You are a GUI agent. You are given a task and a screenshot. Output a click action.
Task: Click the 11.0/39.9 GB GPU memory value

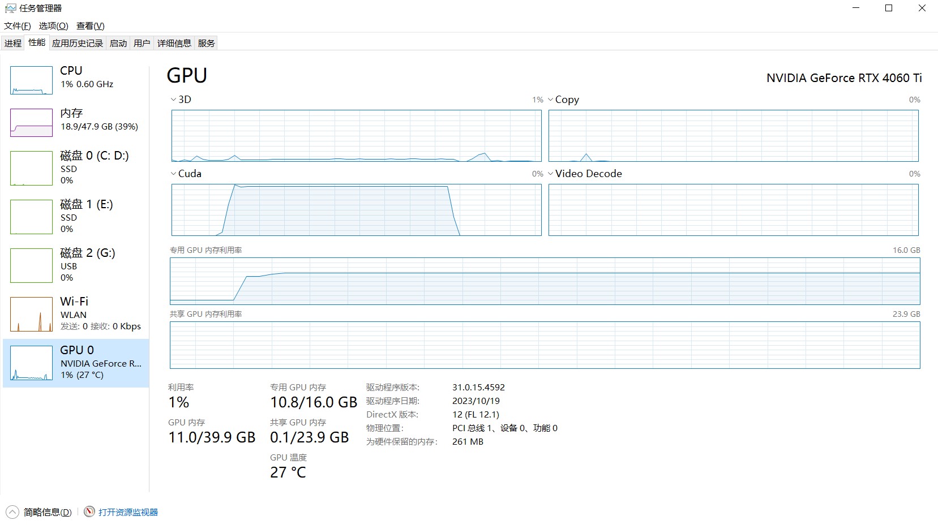tap(212, 437)
